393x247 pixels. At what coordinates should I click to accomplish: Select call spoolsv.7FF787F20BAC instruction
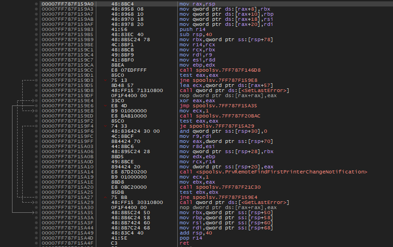coord(220,116)
